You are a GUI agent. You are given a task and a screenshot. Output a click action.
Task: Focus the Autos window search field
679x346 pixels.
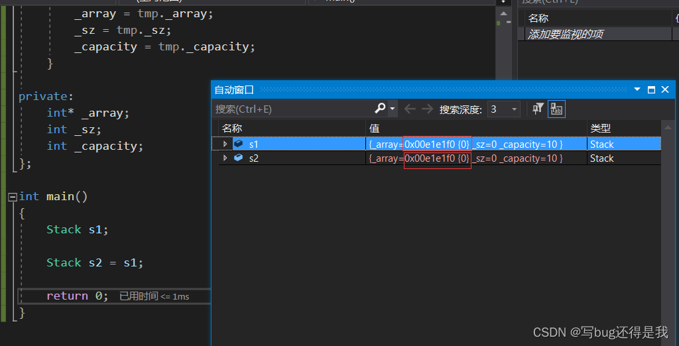point(293,109)
